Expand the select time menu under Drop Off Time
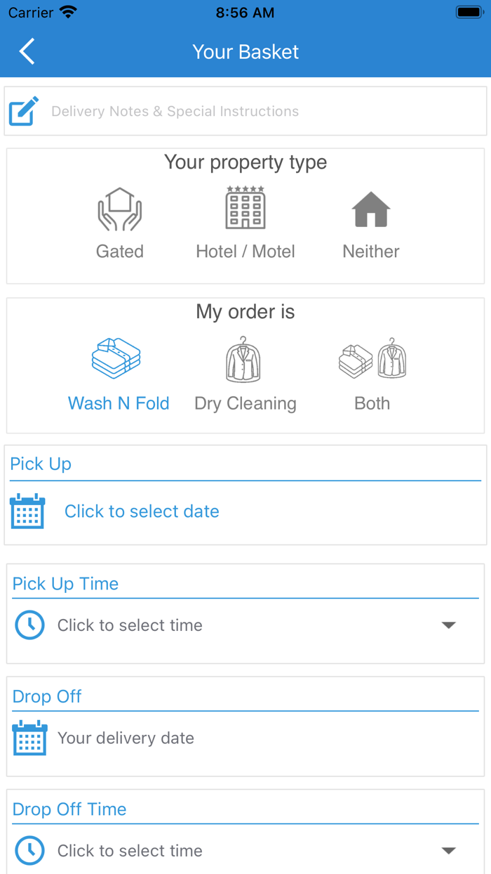Image resolution: width=491 pixels, height=874 pixels. [450, 849]
